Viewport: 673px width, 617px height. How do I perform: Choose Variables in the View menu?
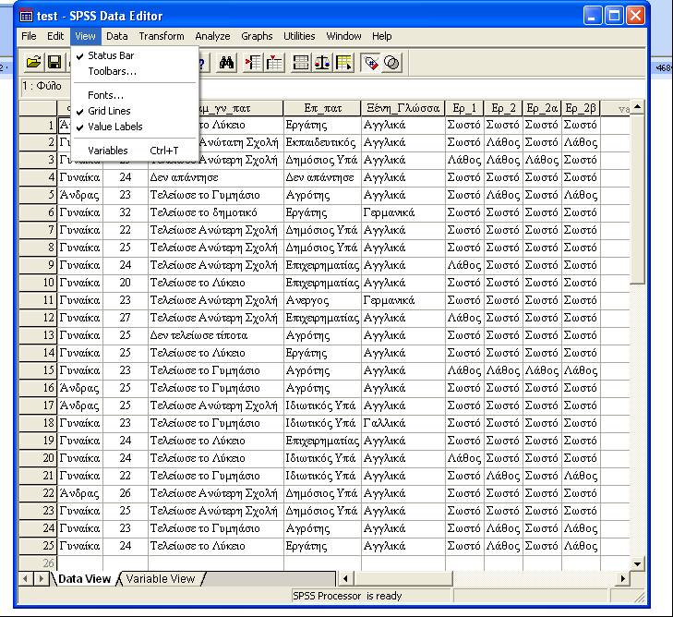click(135, 151)
